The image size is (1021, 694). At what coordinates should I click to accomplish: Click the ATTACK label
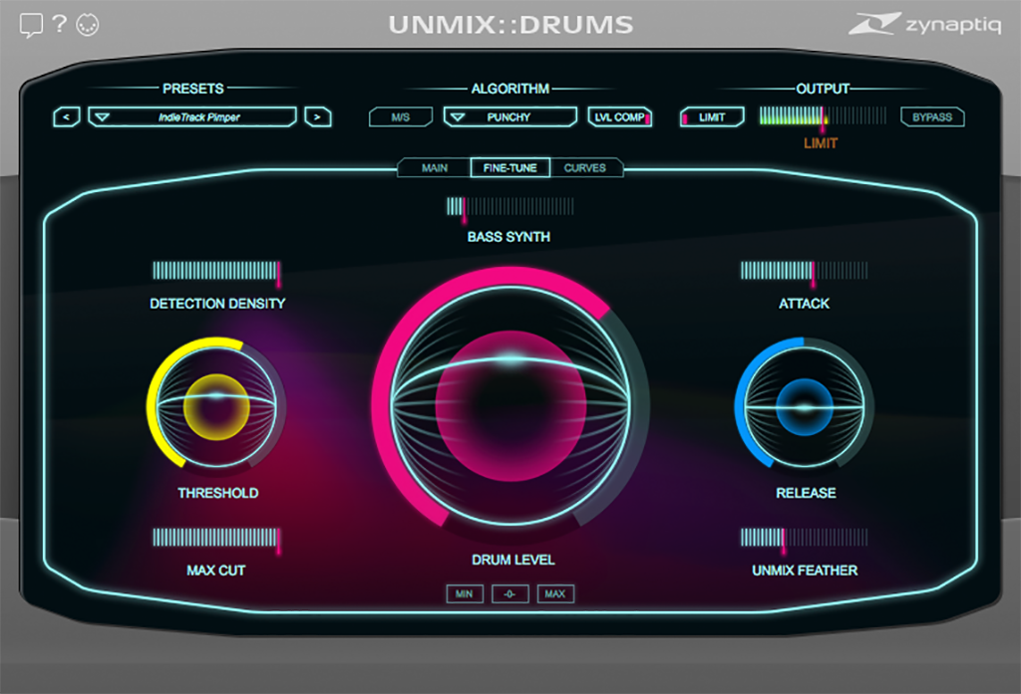point(805,304)
